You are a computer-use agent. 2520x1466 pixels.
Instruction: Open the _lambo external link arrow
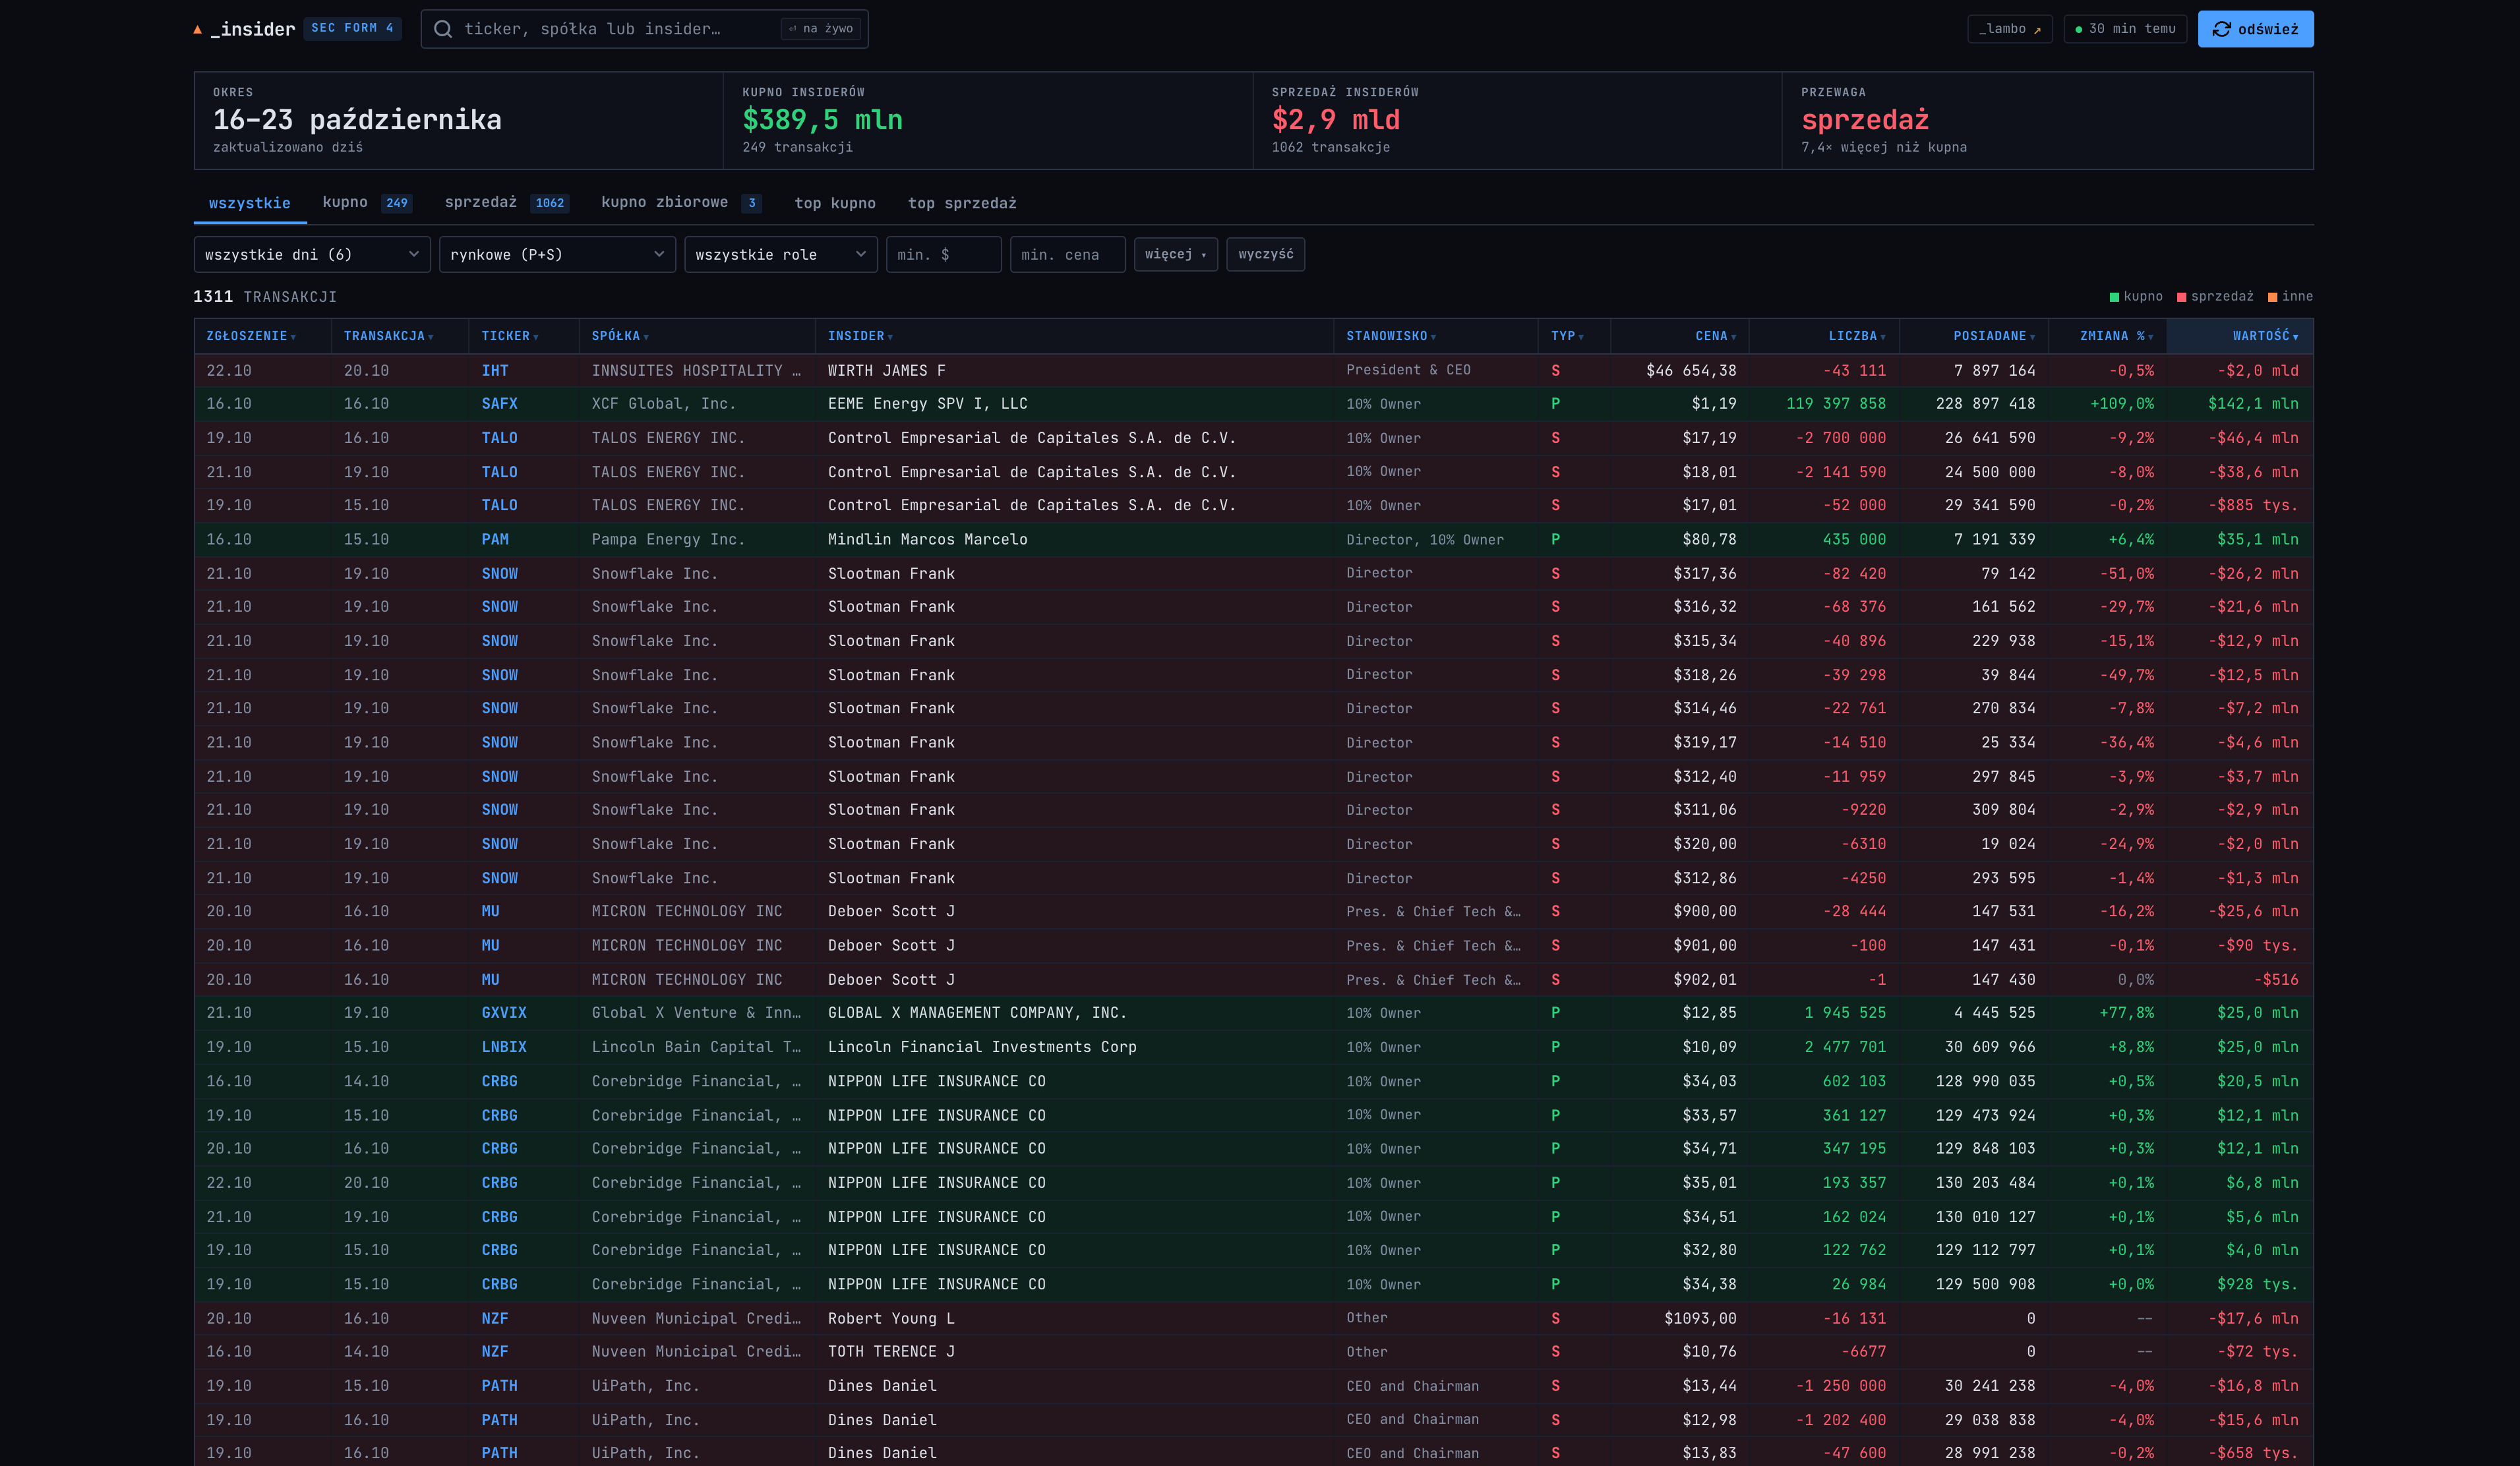point(2037,30)
